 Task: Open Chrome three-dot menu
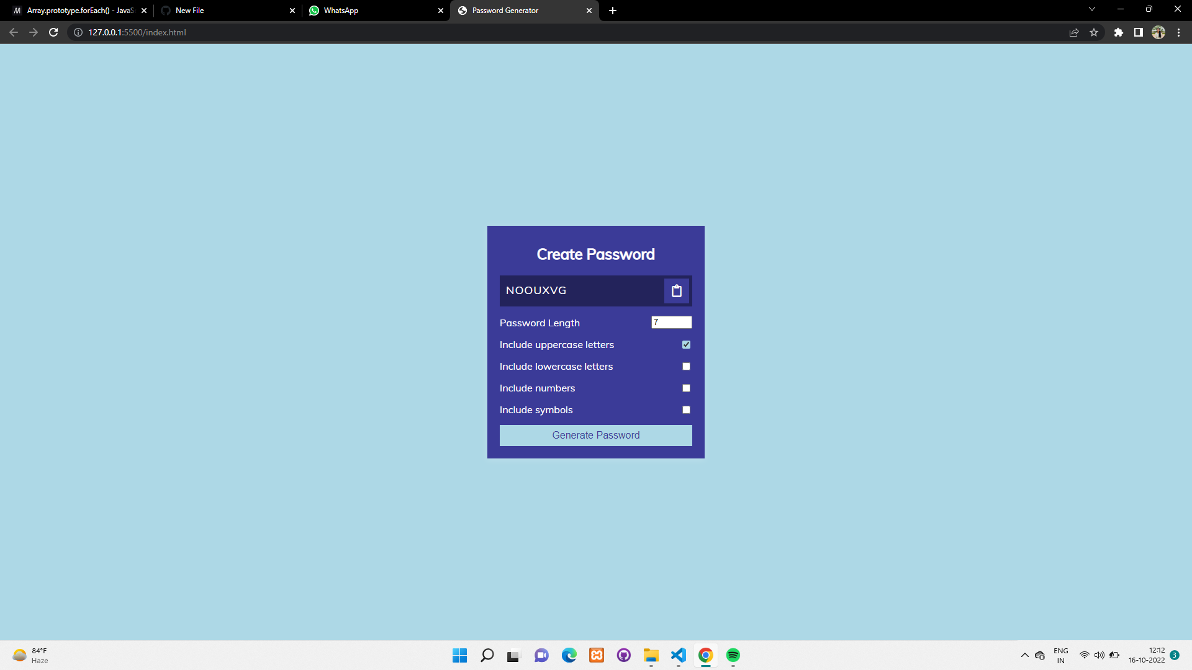point(1178,32)
